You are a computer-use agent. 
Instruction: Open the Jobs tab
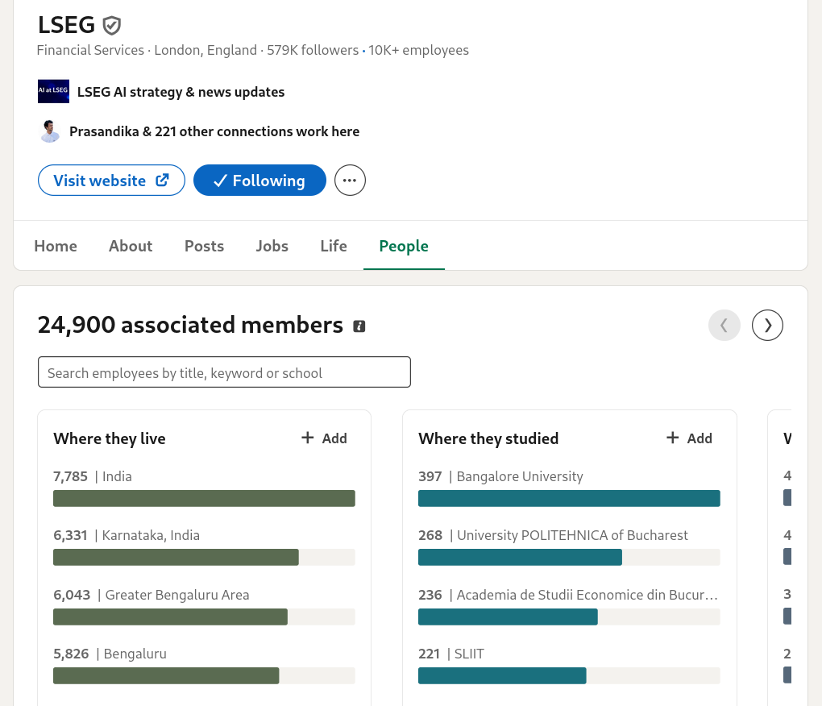pyautogui.click(x=272, y=246)
